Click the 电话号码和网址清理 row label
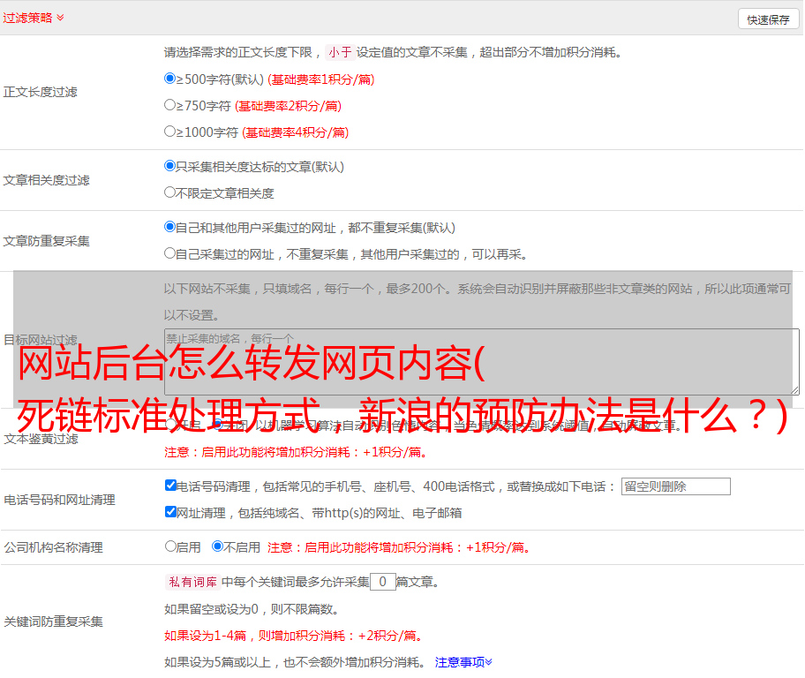 [x=59, y=500]
